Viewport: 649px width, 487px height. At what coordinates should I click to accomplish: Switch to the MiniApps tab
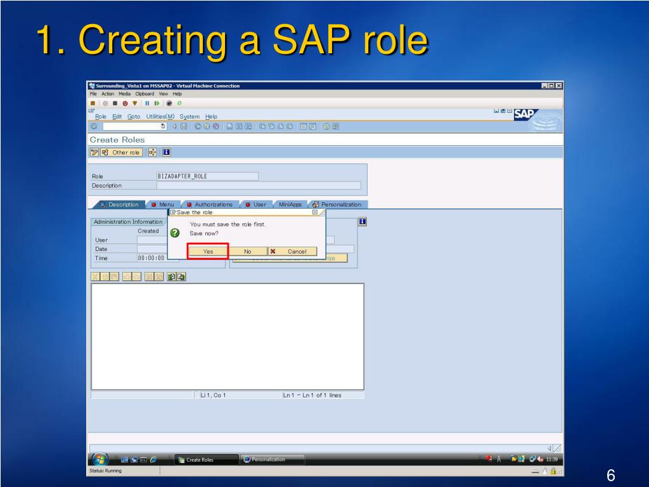pos(290,205)
